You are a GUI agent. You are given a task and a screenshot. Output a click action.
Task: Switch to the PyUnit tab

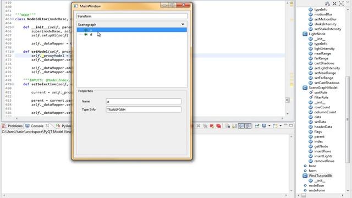click(64, 126)
